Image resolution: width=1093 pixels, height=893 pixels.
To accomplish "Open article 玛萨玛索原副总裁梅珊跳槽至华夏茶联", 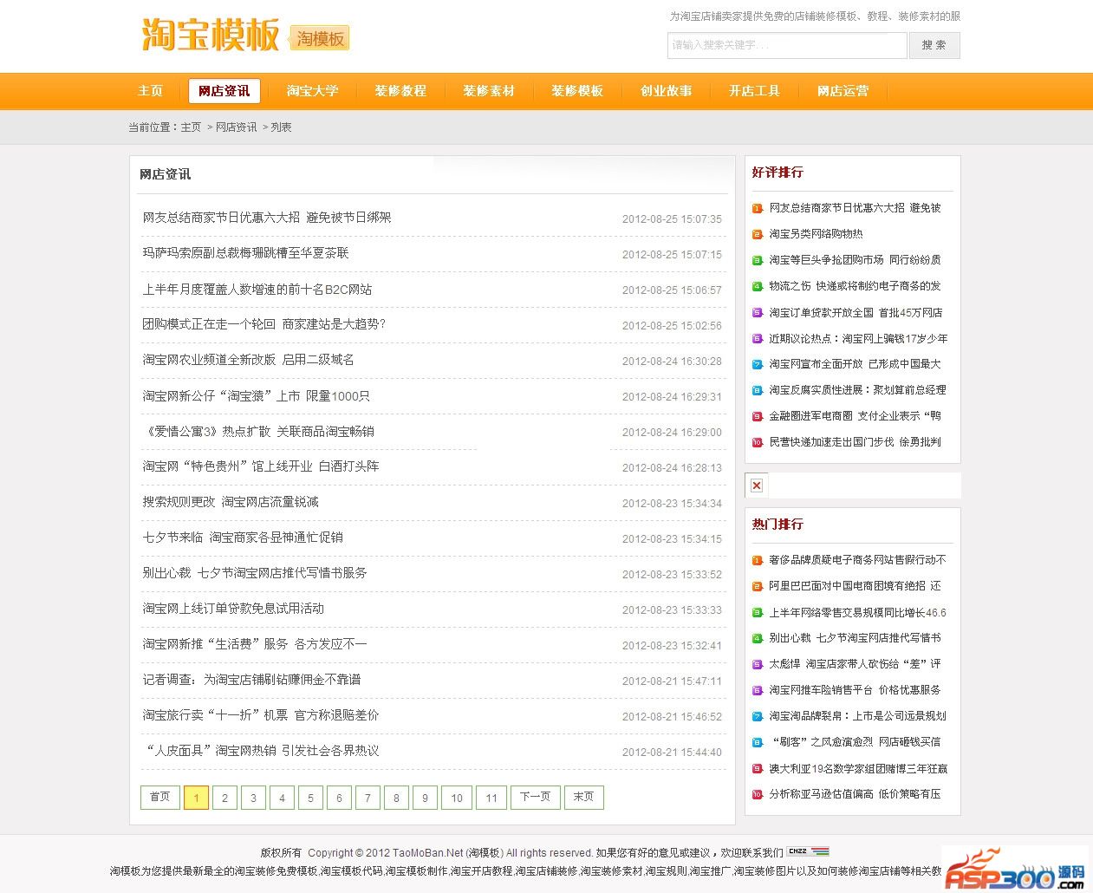I will (245, 253).
